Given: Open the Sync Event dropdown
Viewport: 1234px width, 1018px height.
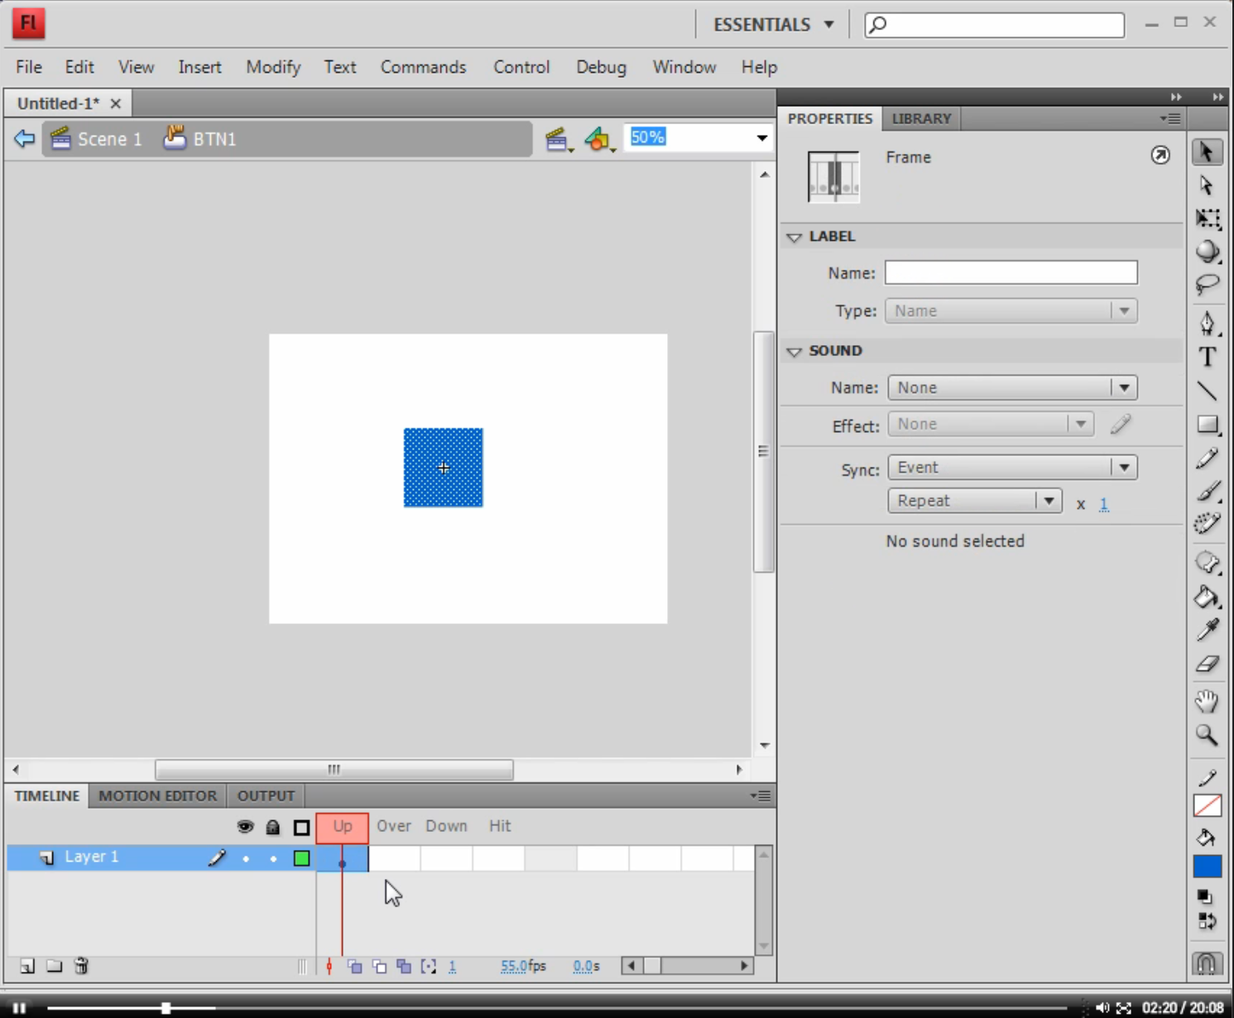Looking at the screenshot, I should pyautogui.click(x=1012, y=468).
